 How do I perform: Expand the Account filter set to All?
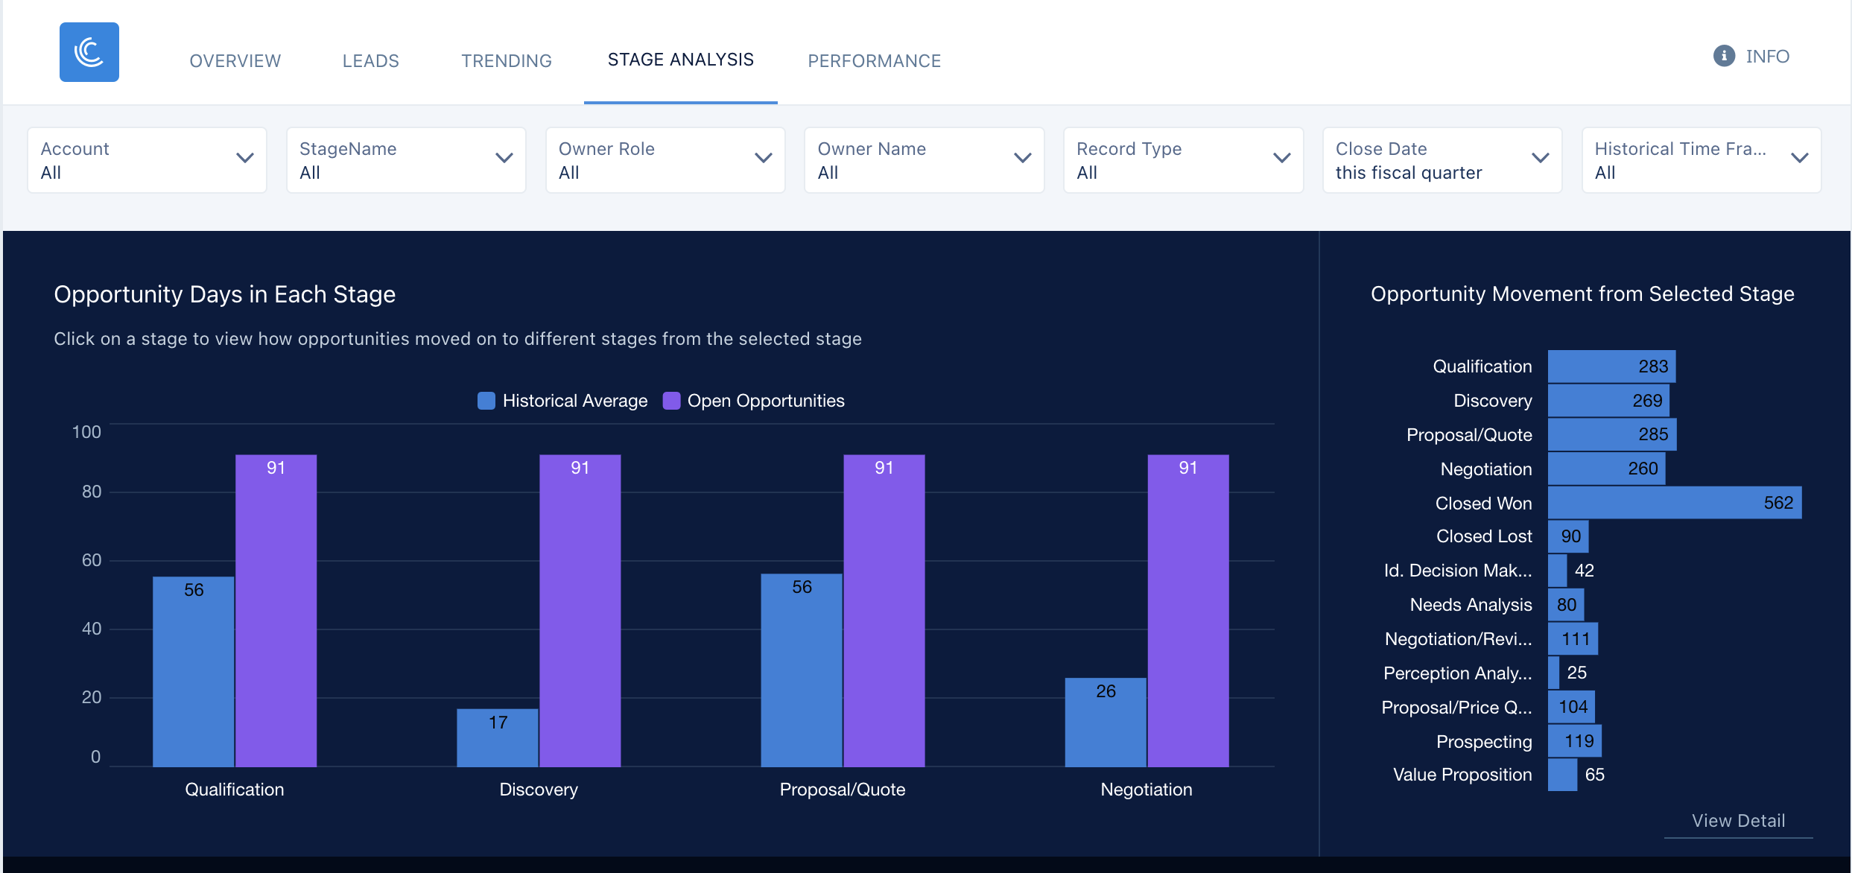coord(146,159)
